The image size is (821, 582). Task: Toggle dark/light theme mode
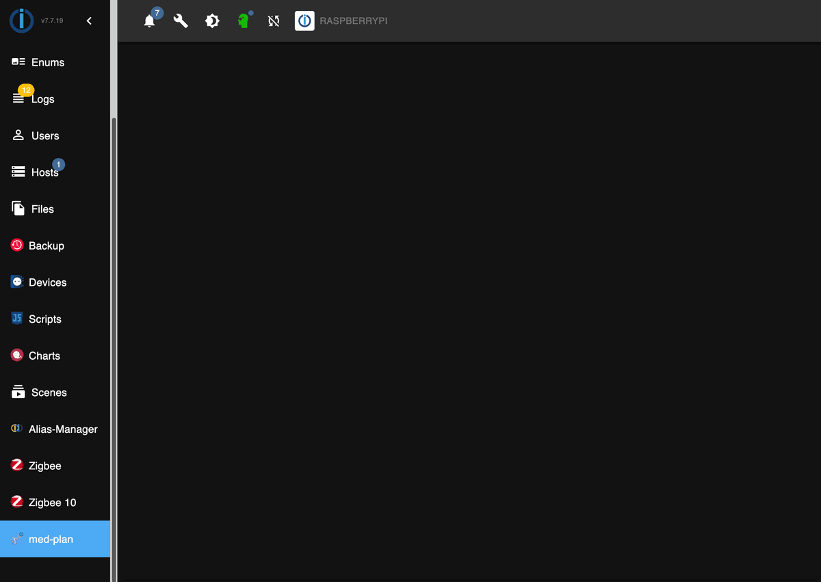coord(212,21)
